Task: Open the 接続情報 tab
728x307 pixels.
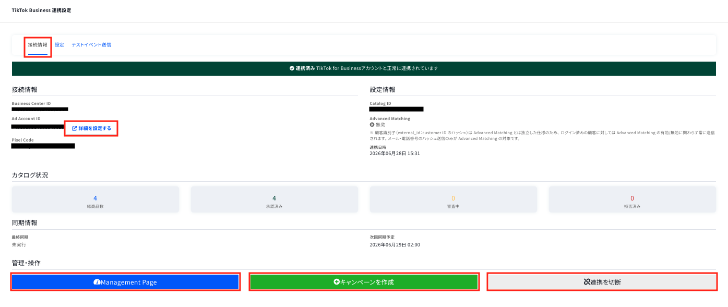Action: 38,45
